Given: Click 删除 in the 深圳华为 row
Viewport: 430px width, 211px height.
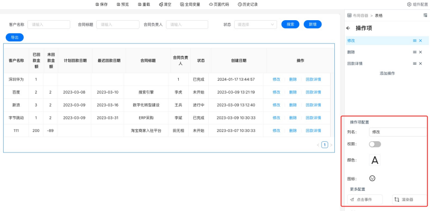Looking at the screenshot, I should (293, 80).
